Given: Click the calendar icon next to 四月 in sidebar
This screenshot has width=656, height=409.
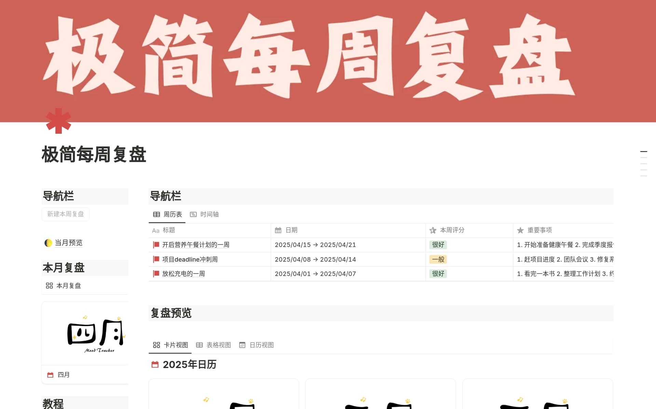Looking at the screenshot, I should [x=50, y=375].
